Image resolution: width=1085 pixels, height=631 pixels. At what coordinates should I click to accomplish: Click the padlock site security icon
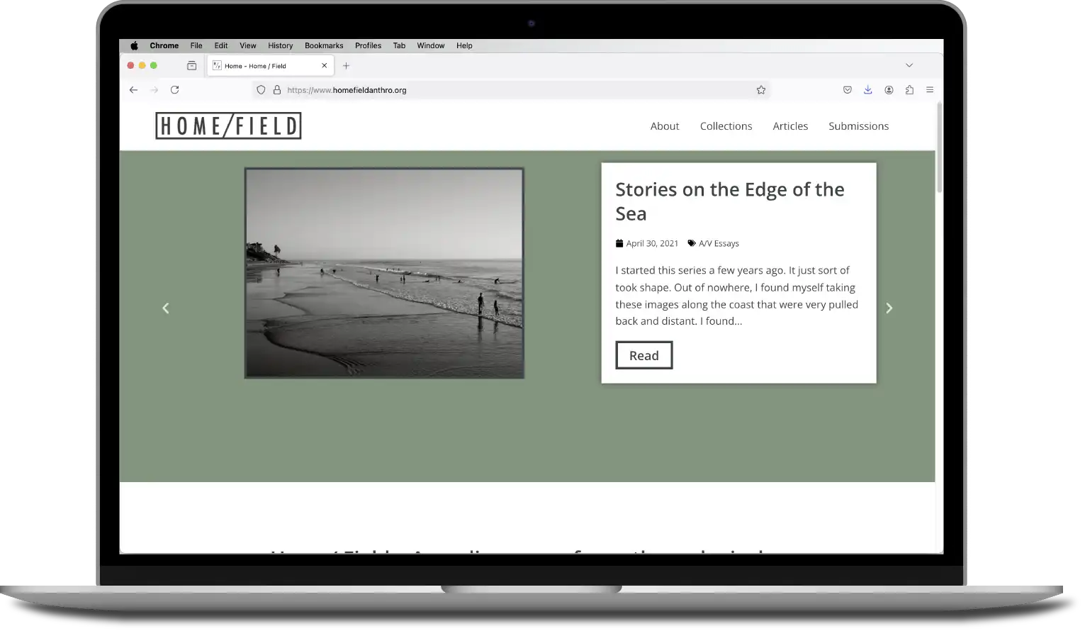click(x=277, y=90)
